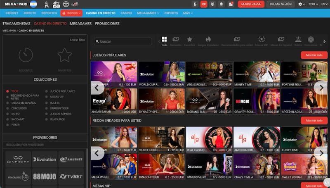This screenshot has width=330, height=188.
Task: Show all Recomendados Para Usted games
Action: 314,121
